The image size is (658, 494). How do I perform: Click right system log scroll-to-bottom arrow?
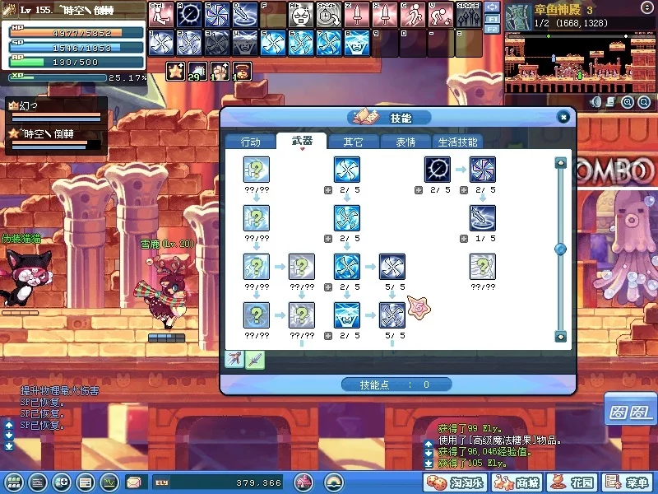pyautogui.click(x=429, y=464)
